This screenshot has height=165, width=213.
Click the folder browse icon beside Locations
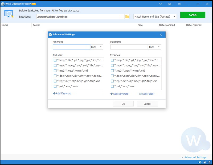(x=127, y=16)
